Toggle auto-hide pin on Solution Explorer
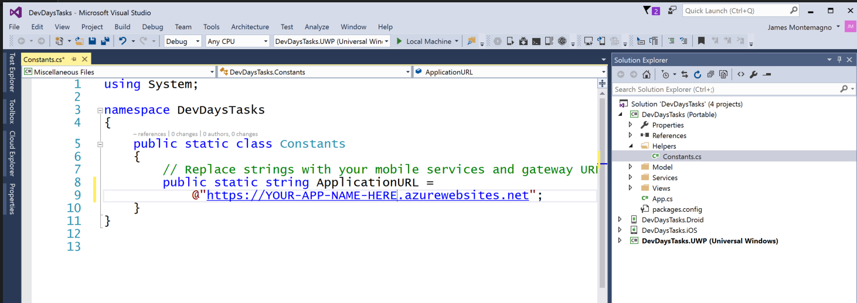 coord(839,60)
